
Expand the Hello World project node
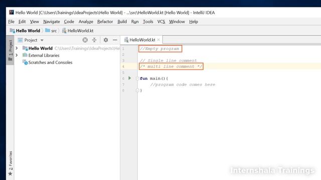point(17,48)
